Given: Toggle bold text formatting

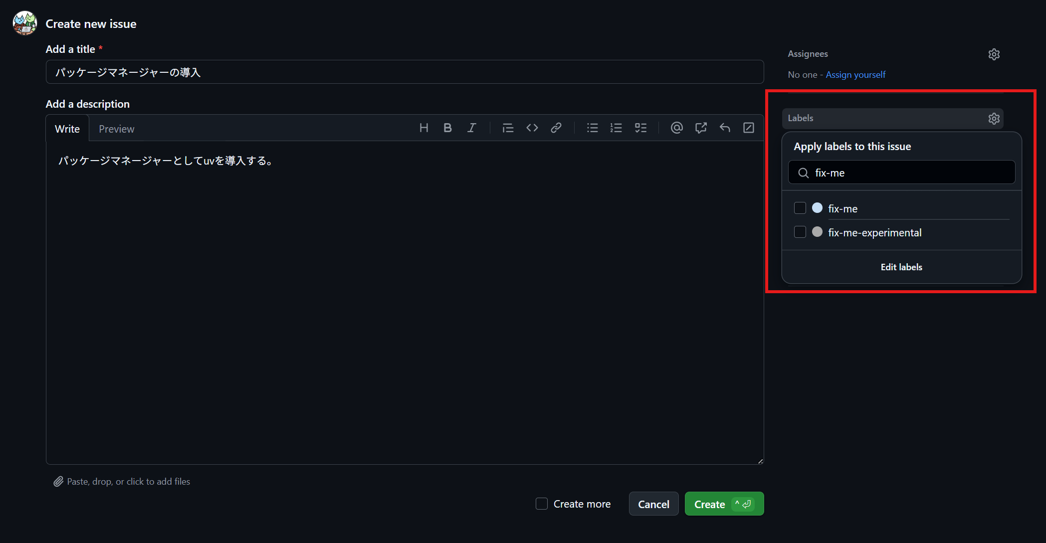Looking at the screenshot, I should click(447, 128).
